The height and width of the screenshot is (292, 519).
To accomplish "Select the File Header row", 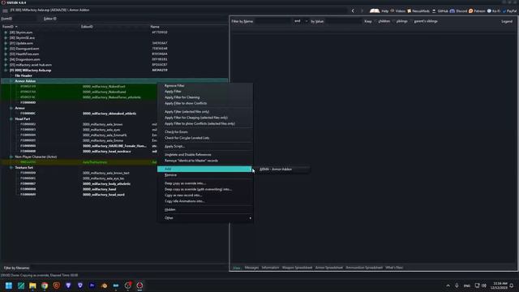I will click(x=24, y=75).
